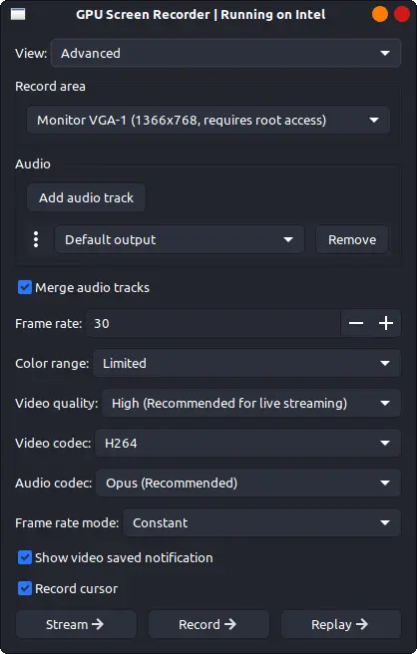Open the Monitor VGA-1 record area dropdown
The width and height of the screenshot is (417, 654).
pyautogui.click(x=208, y=120)
